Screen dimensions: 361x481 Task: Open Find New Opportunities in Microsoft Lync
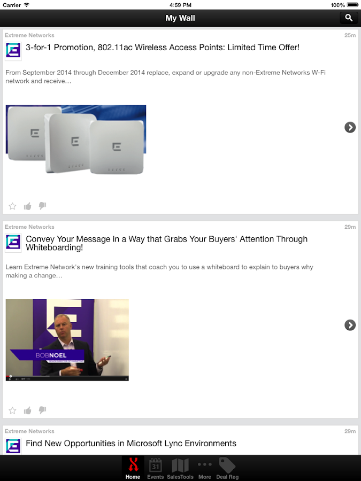click(131, 444)
